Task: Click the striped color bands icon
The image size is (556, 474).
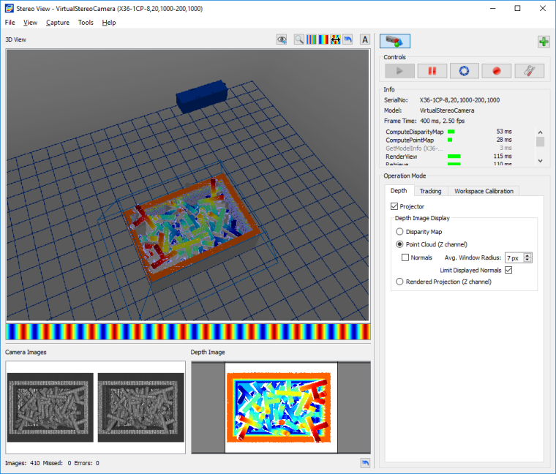Action: click(312, 39)
